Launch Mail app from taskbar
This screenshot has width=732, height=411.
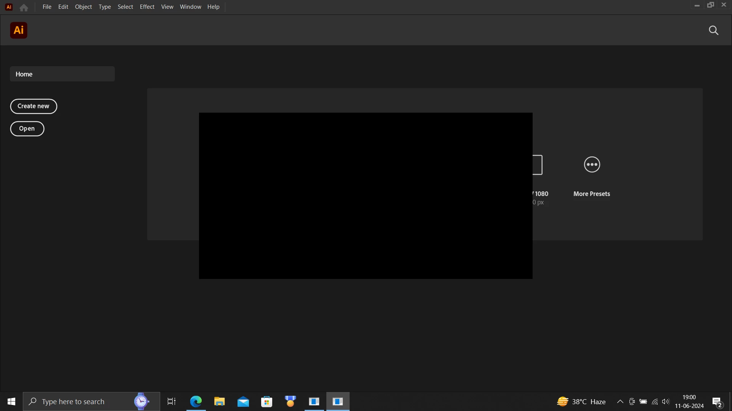point(243,401)
